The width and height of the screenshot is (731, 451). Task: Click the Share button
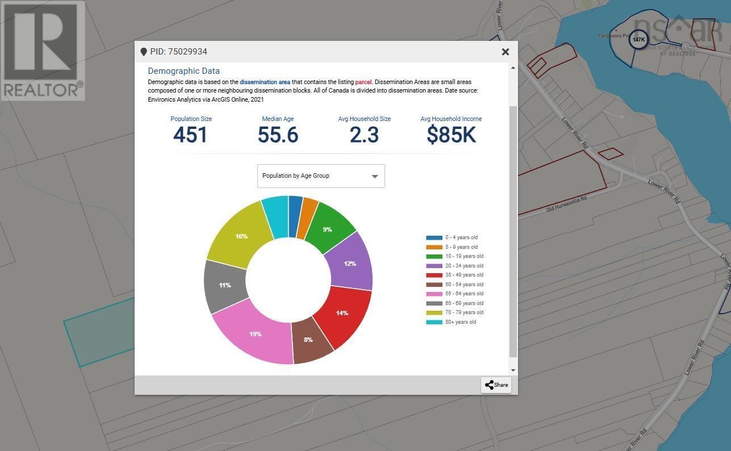[496, 385]
